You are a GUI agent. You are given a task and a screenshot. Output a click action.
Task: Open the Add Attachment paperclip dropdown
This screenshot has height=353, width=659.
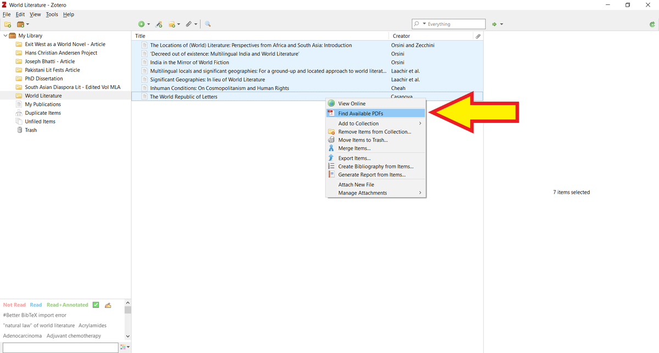coord(191,24)
